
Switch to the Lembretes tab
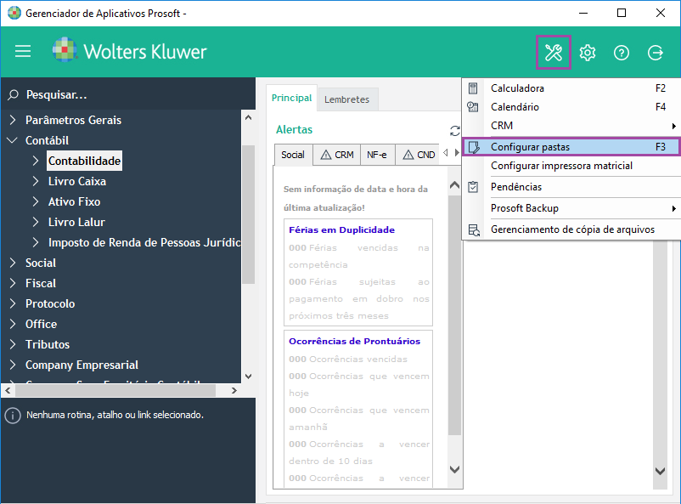pos(347,99)
